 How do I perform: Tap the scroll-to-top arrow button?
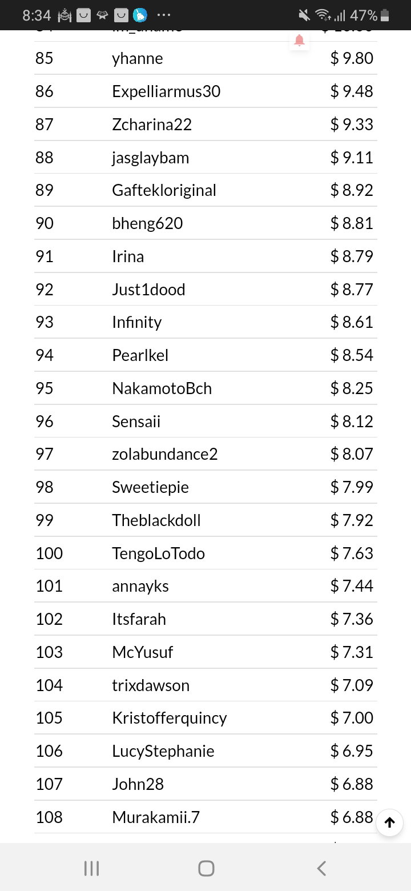point(389,822)
